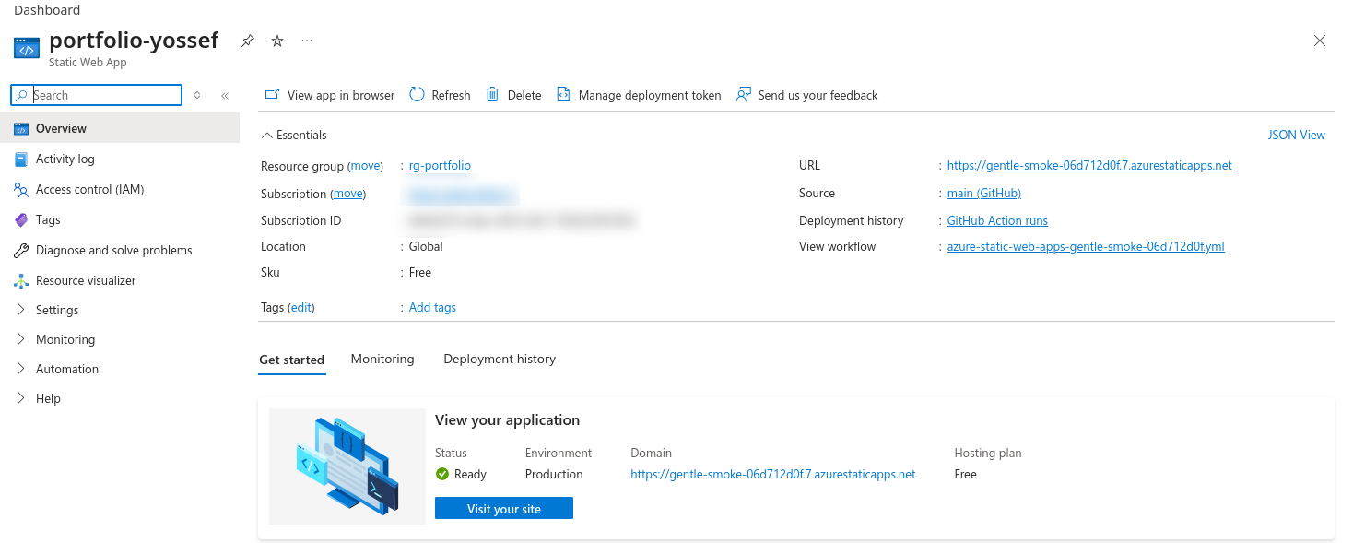This screenshot has height=543, width=1353.
Task: Select the Hosting plan value Free
Action: (966, 474)
